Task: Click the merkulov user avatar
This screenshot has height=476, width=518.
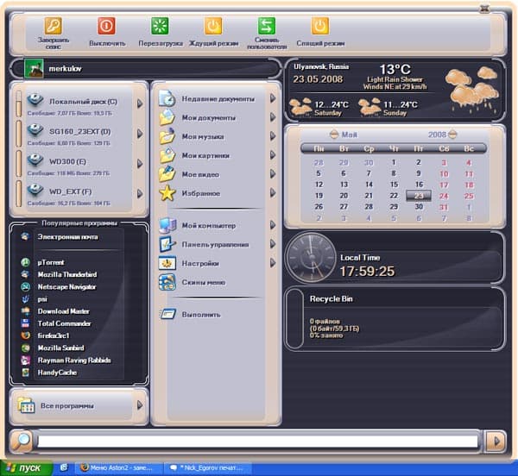Action: [34, 68]
